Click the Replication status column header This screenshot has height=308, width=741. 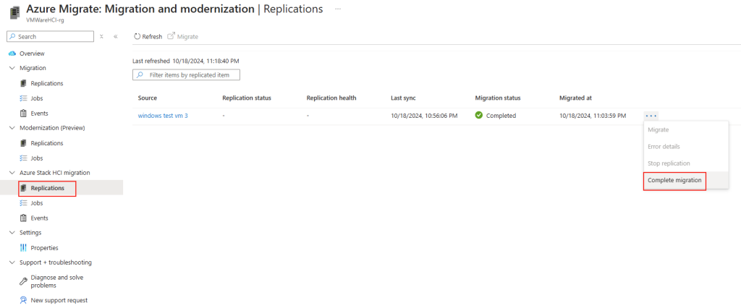click(x=247, y=98)
